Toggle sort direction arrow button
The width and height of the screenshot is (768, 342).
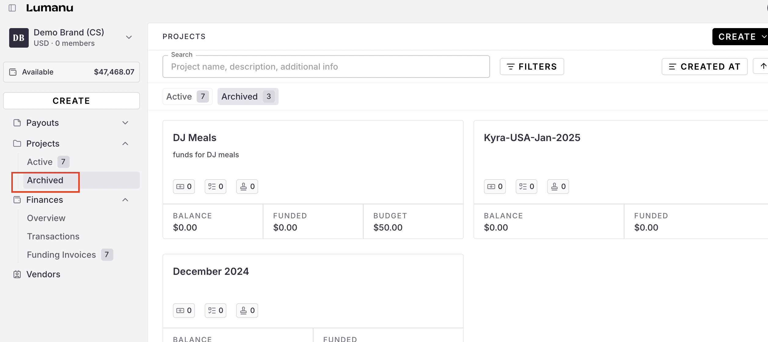[763, 66]
